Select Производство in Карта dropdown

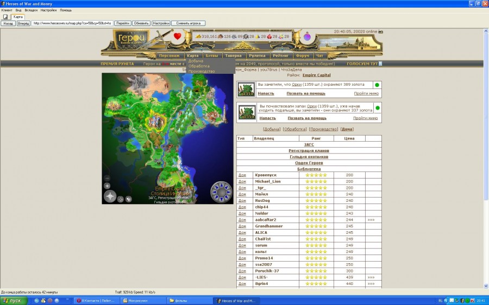202,71
